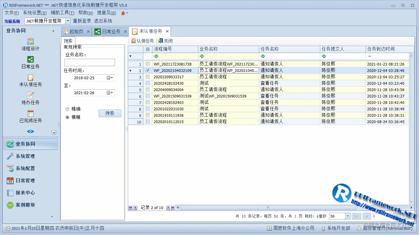Image resolution: width=419 pixels, height=235 pixels.
Task: Check the row WF_20211723081728 checkbox
Action: click(148, 64)
